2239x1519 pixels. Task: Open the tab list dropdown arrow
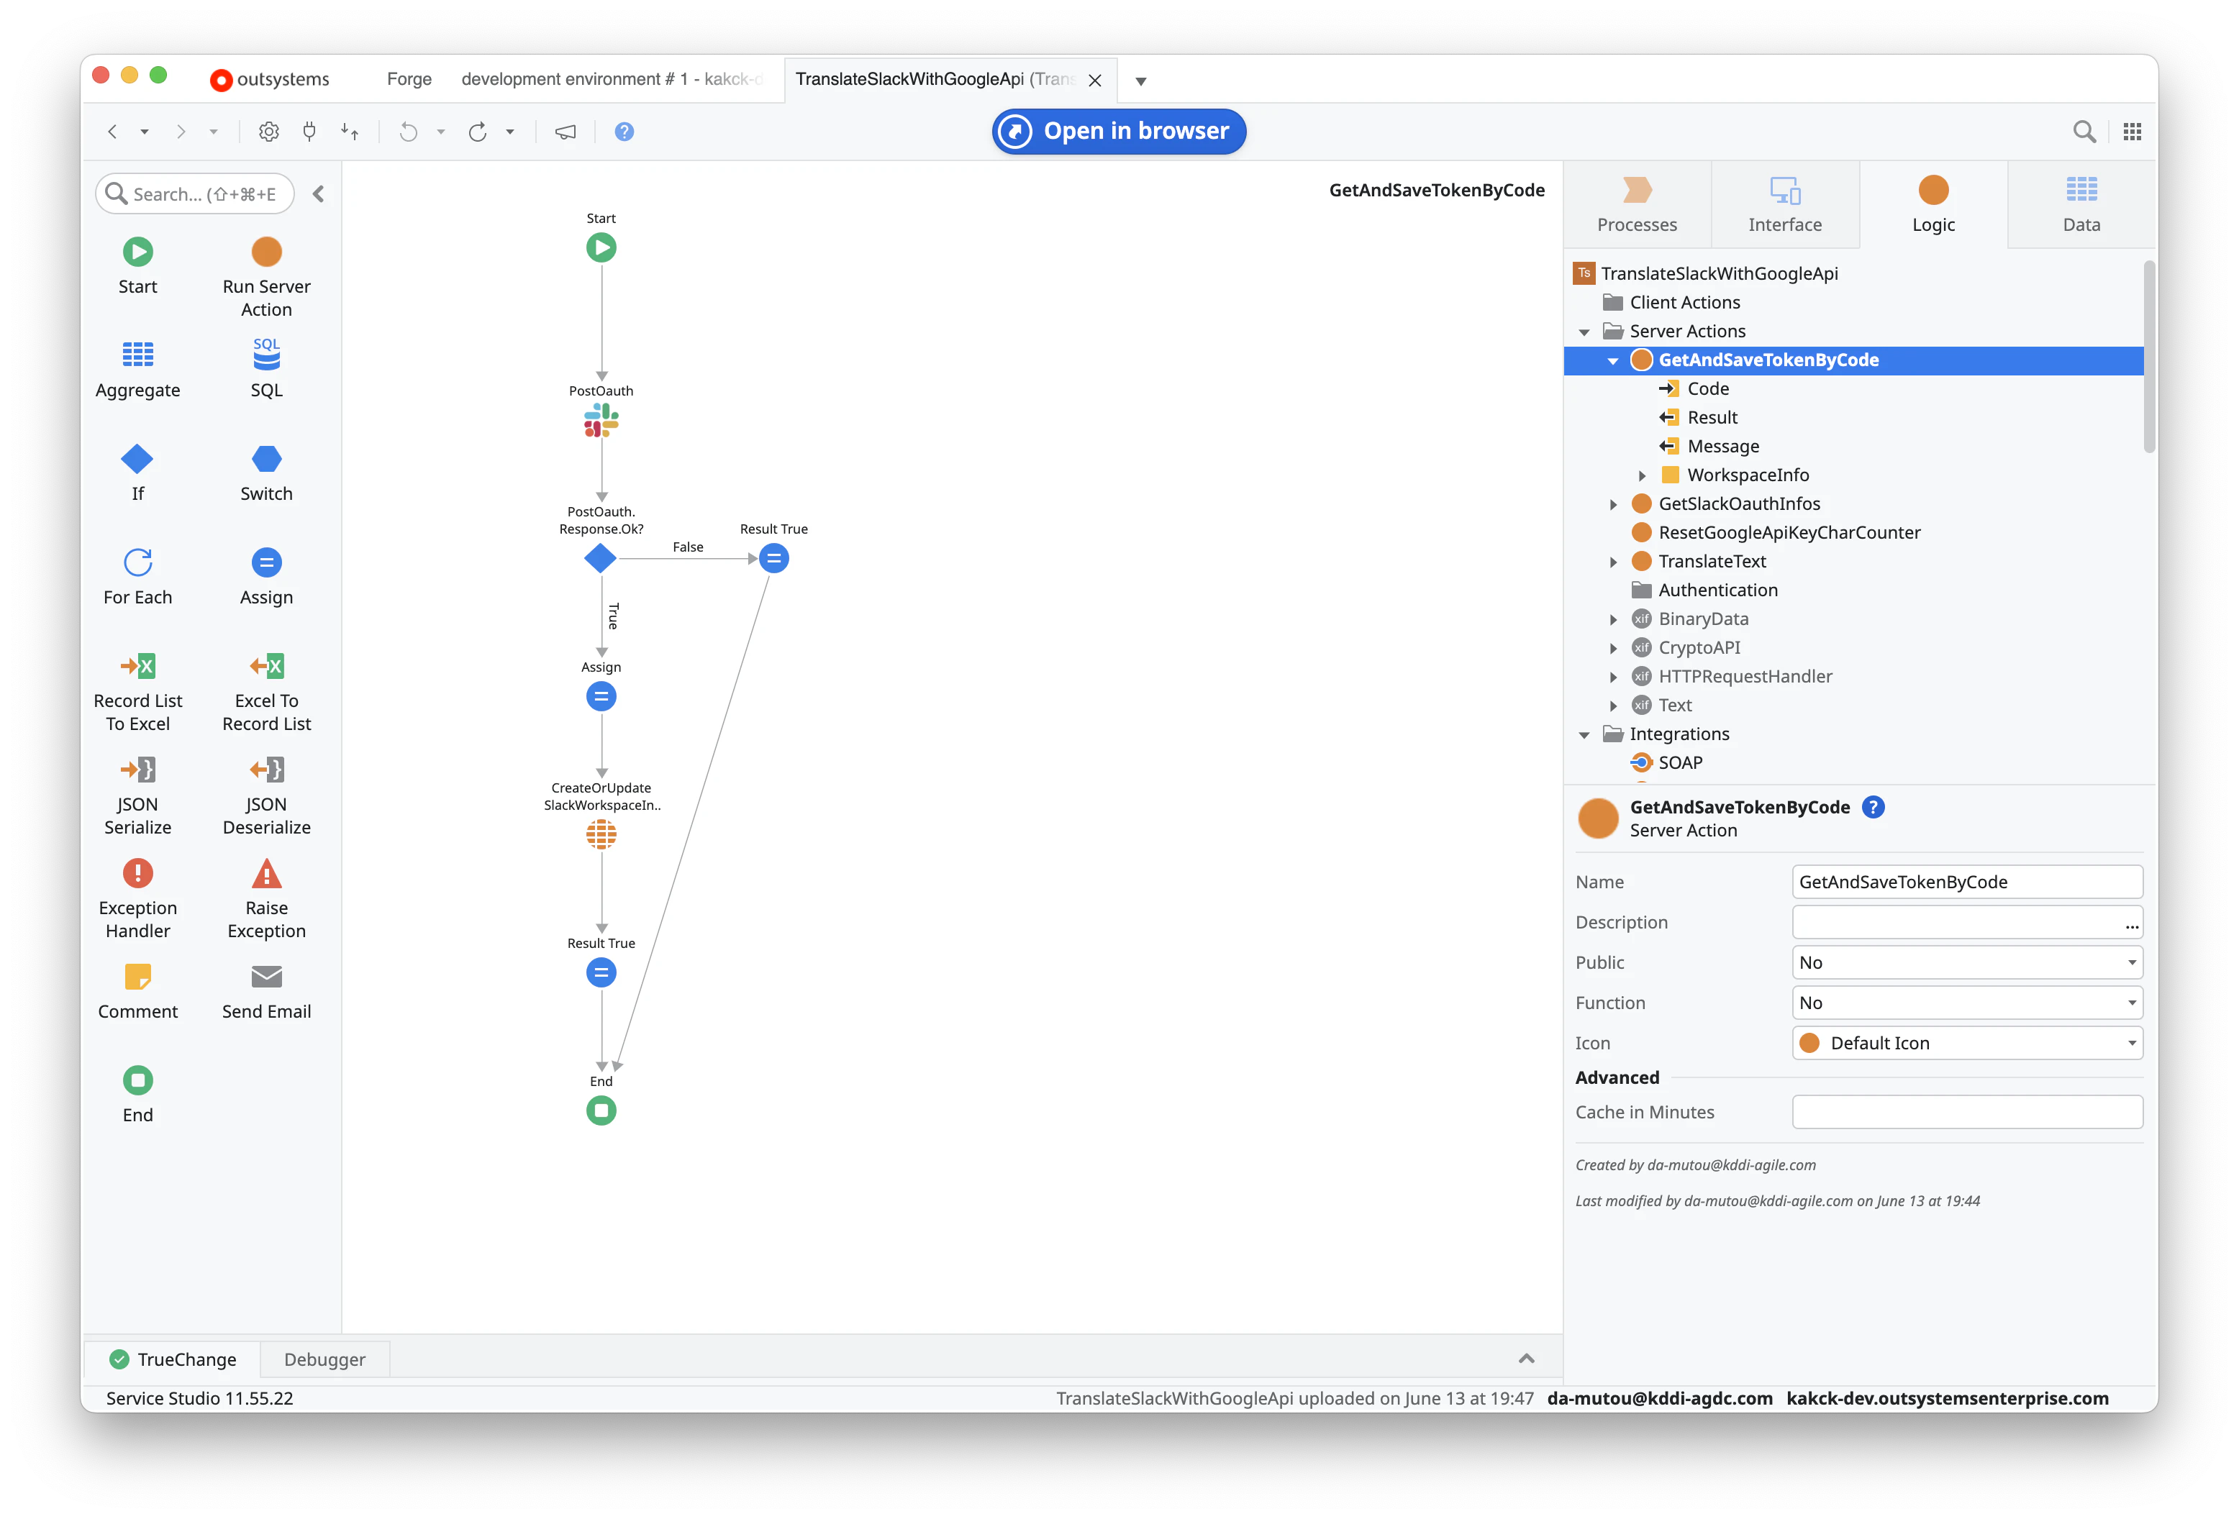click(x=1140, y=81)
